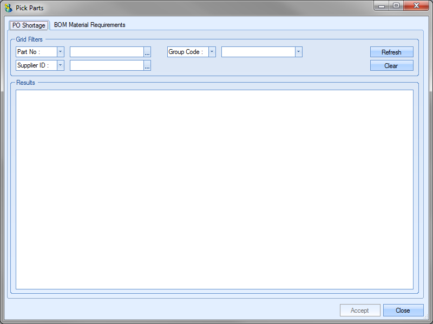Expand the Group Code filter type dropdown
433x324 pixels.
(212, 52)
